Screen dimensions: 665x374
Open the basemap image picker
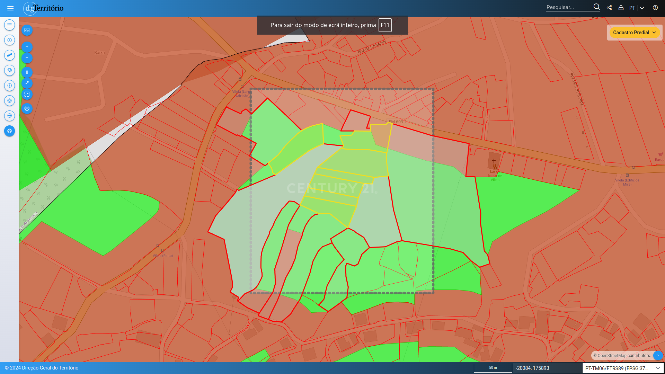27,30
